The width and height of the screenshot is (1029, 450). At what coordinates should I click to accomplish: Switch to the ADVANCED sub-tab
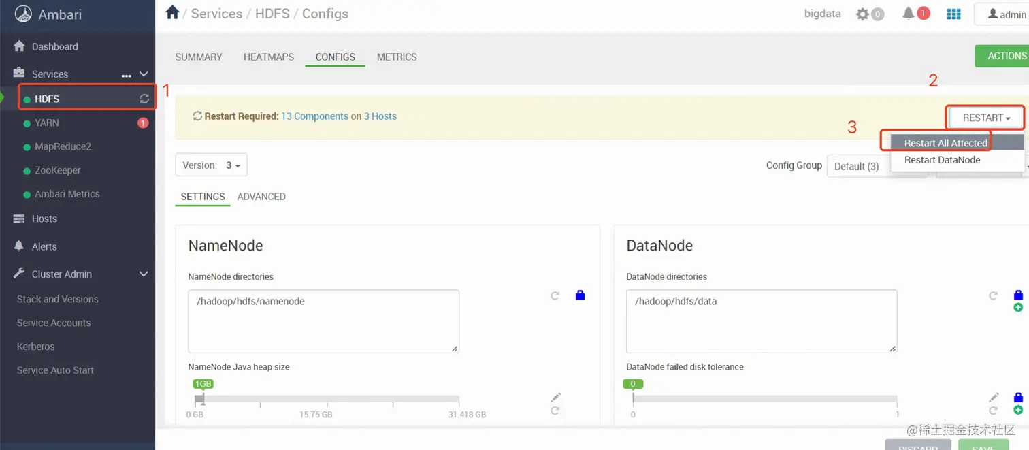(261, 197)
